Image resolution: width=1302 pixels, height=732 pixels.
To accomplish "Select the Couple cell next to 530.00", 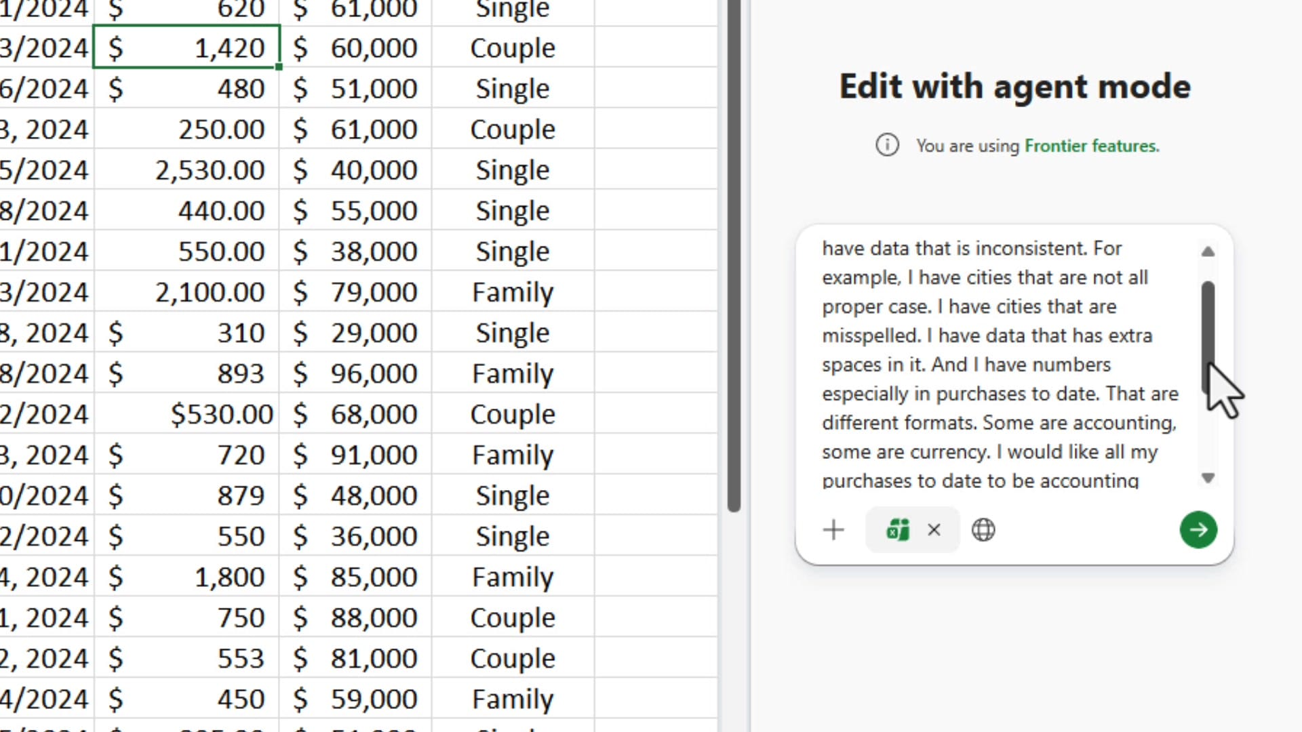I will (513, 413).
